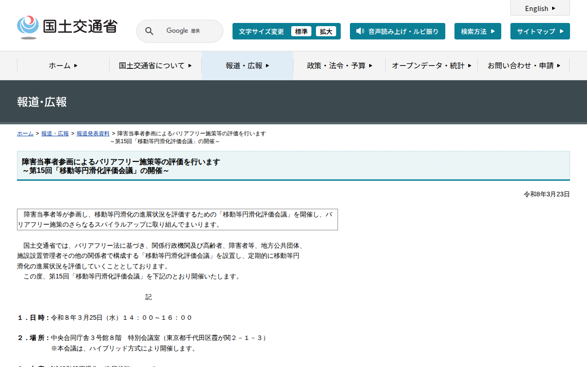
Task: Follow the 報道発表資料 breadcrumb link
Action: point(93,133)
